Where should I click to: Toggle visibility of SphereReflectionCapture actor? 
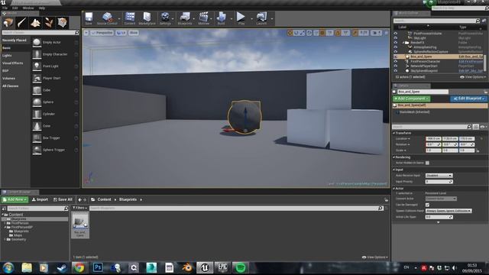pos(396,52)
